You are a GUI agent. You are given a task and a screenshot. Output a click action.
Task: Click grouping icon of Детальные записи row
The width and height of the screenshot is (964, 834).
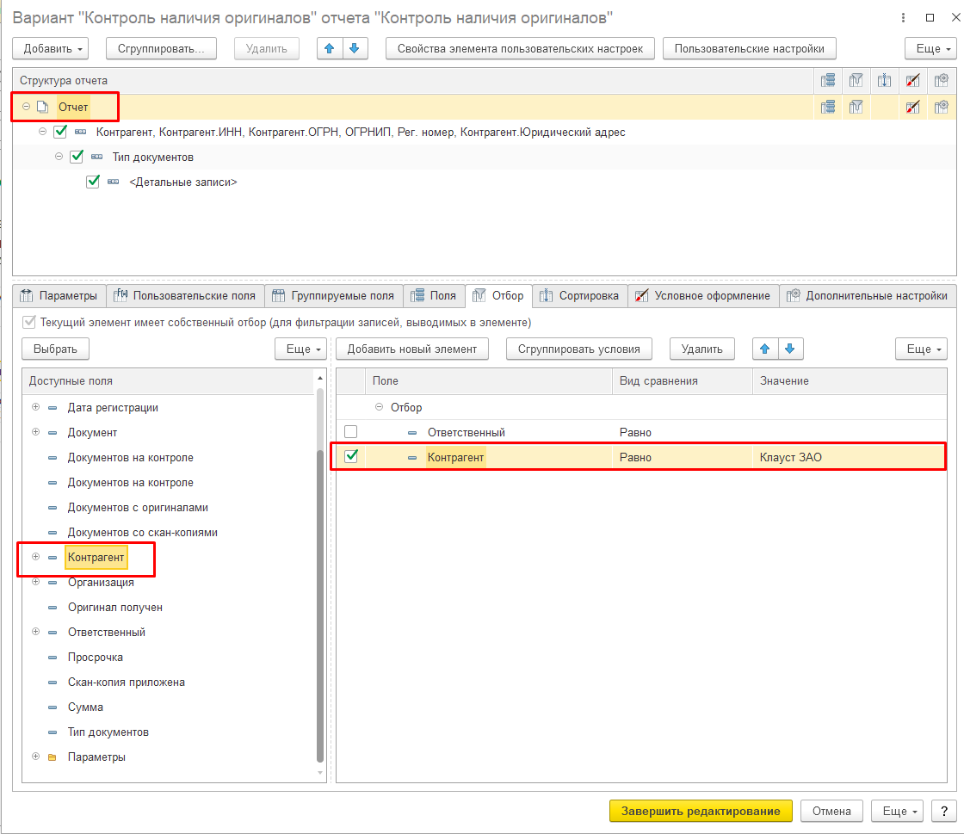click(x=113, y=182)
